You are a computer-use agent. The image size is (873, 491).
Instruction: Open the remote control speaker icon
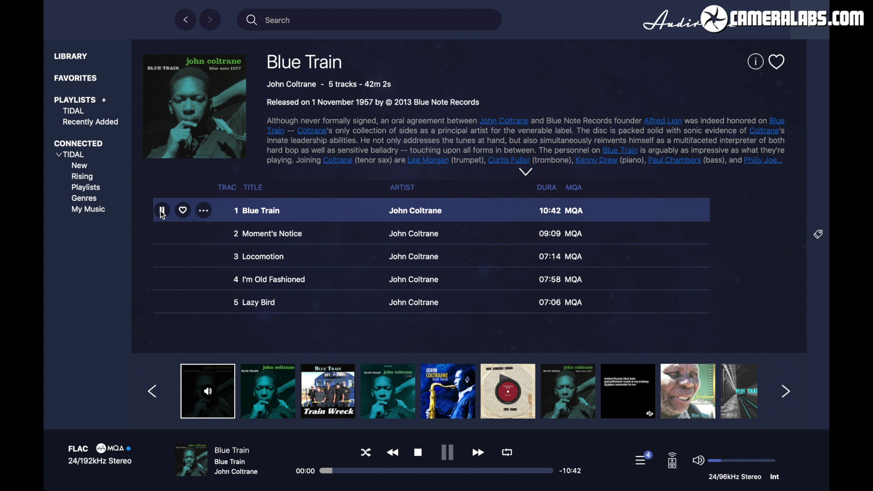click(x=672, y=460)
